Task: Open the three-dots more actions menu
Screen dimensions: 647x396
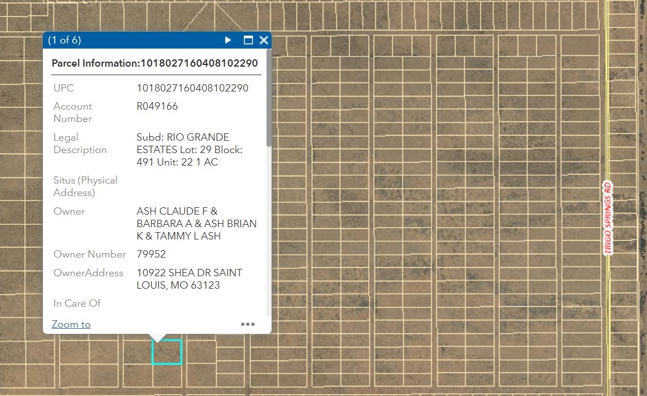Action: 248,324
